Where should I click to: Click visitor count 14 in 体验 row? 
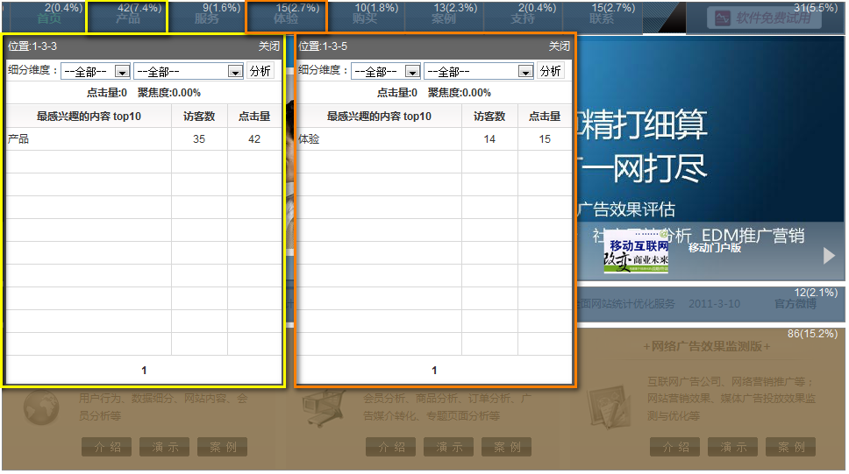click(489, 139)
